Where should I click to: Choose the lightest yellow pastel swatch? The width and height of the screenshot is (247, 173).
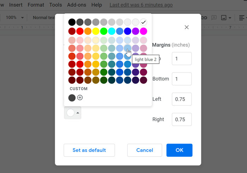[96, 40]
